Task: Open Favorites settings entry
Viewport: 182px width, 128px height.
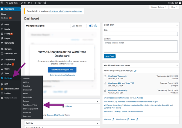Action: tap(27, 116)
